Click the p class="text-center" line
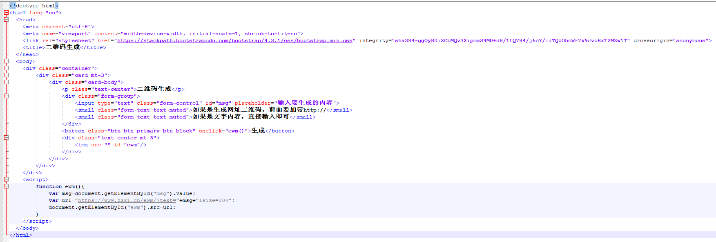 point(123,89)
